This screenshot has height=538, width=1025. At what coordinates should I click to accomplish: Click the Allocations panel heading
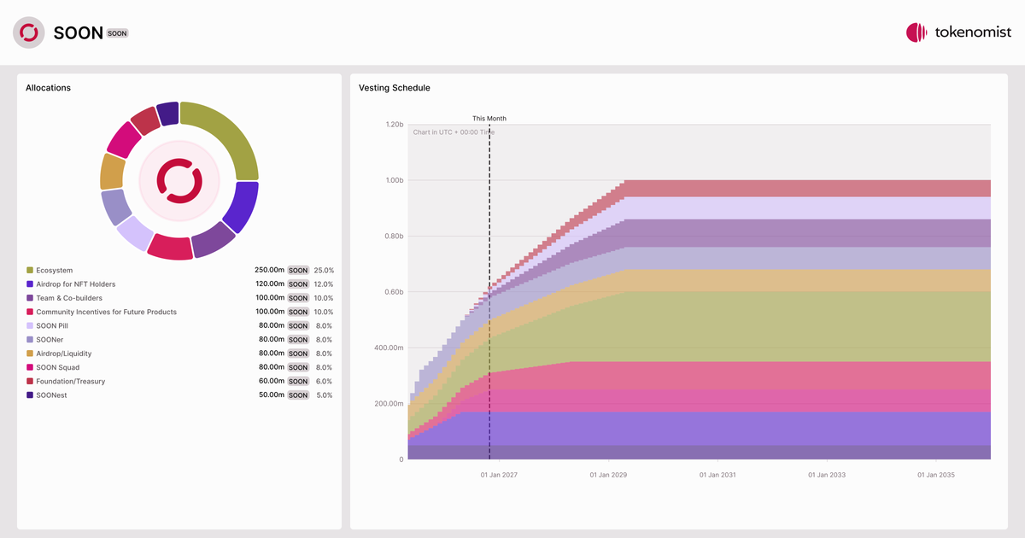[x=48, y=88]
